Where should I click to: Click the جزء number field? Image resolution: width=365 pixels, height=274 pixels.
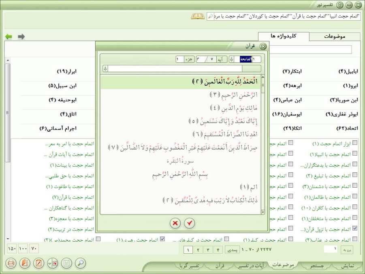(180, 59)
